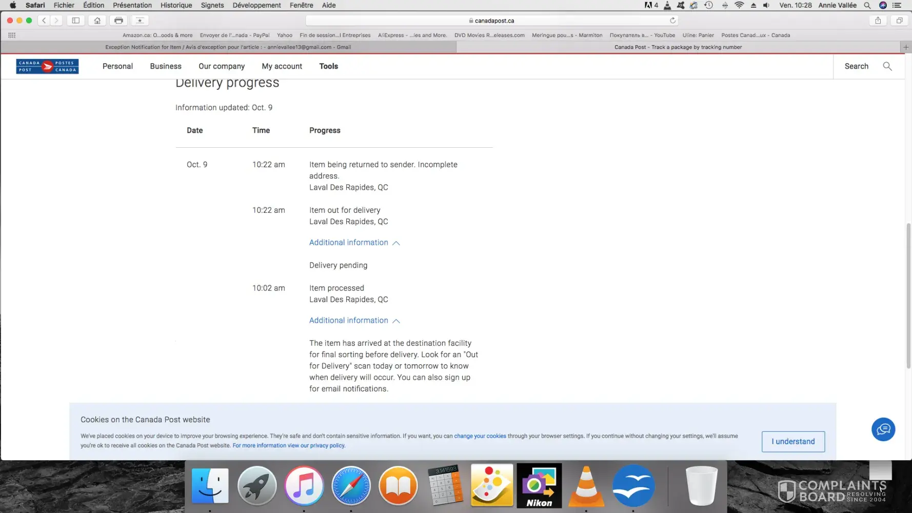The width and height of the screenshot is (912, 513).
Task: Open the My account navigation menu
Action: (282, 66)
